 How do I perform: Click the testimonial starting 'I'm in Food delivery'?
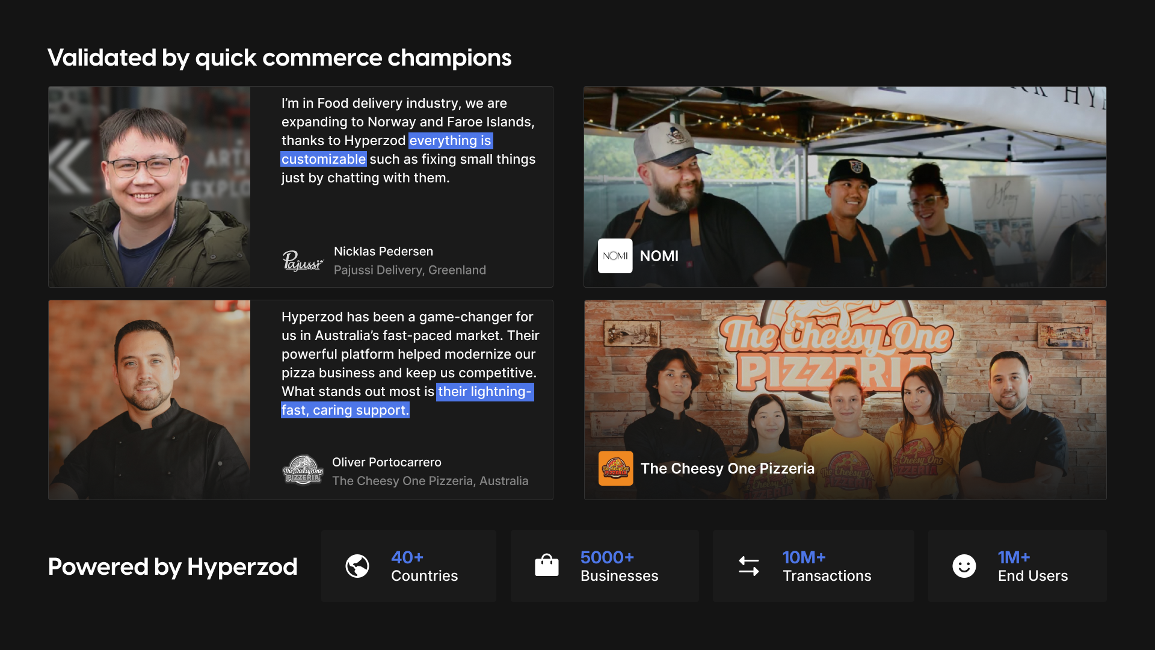(408, 140)
